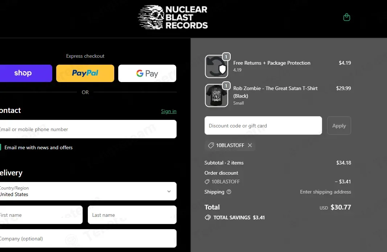
Task: Click the Nuclear Blast Records skull logo
Action: click(173, 17)
